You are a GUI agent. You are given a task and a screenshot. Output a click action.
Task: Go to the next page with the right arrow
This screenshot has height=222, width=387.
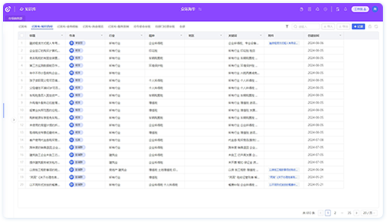(x=356, y=213)
